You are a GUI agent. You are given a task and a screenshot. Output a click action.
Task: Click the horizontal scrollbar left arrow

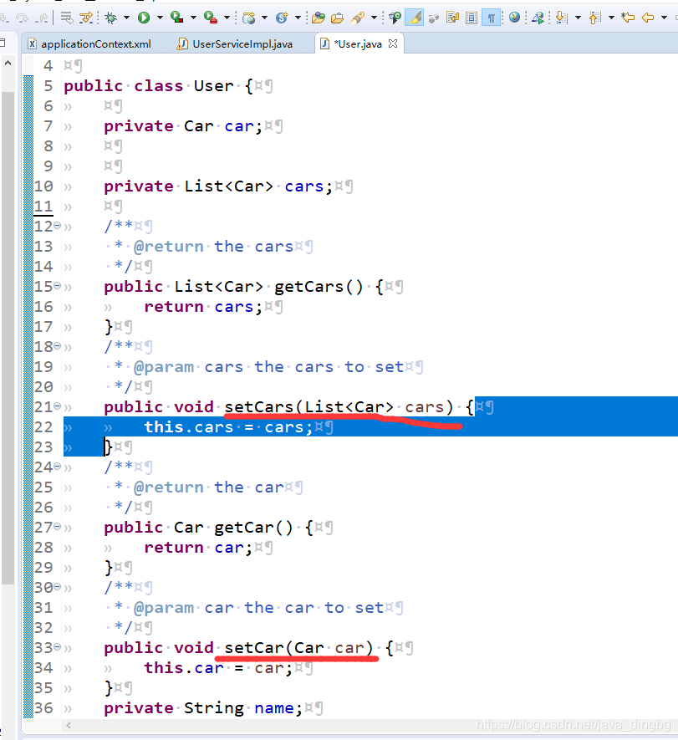click(x=69, y=726)
